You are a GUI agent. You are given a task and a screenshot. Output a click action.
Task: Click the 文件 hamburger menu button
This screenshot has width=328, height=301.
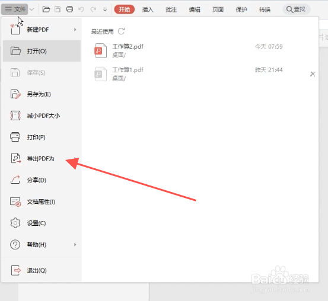(x=15, y=9)
